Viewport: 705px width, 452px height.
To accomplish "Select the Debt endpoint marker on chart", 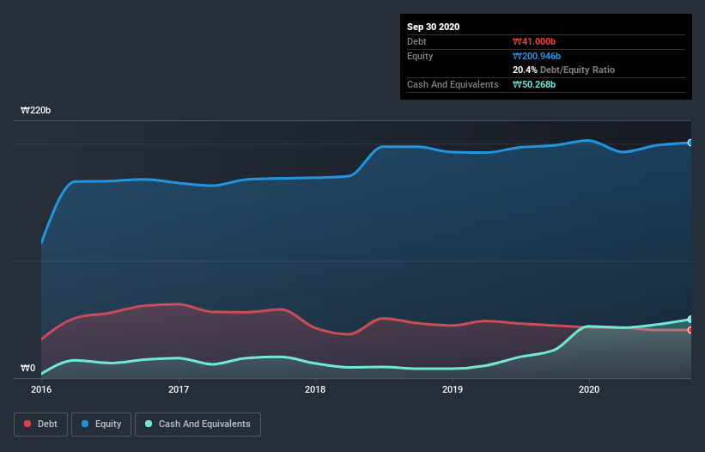I will (x=690, y=330).
